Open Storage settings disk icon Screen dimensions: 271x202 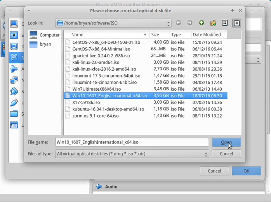[x=14, y=57]
